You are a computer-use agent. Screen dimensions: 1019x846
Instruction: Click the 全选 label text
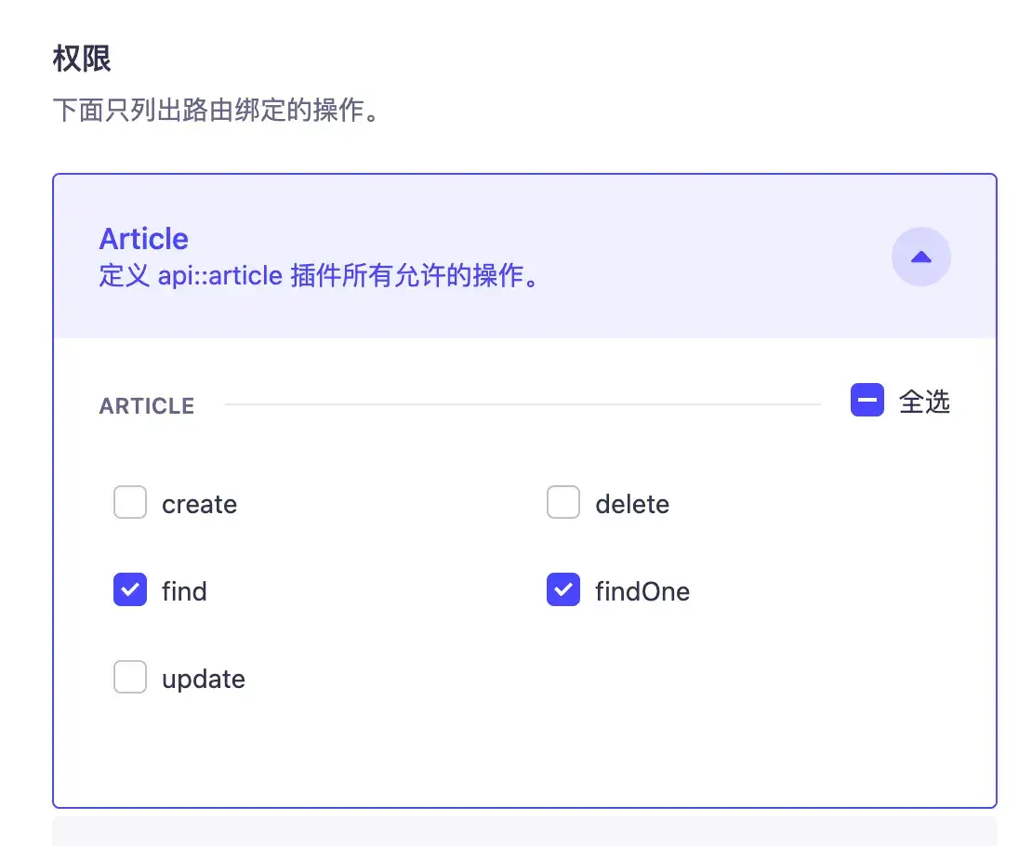click(924, 402)
